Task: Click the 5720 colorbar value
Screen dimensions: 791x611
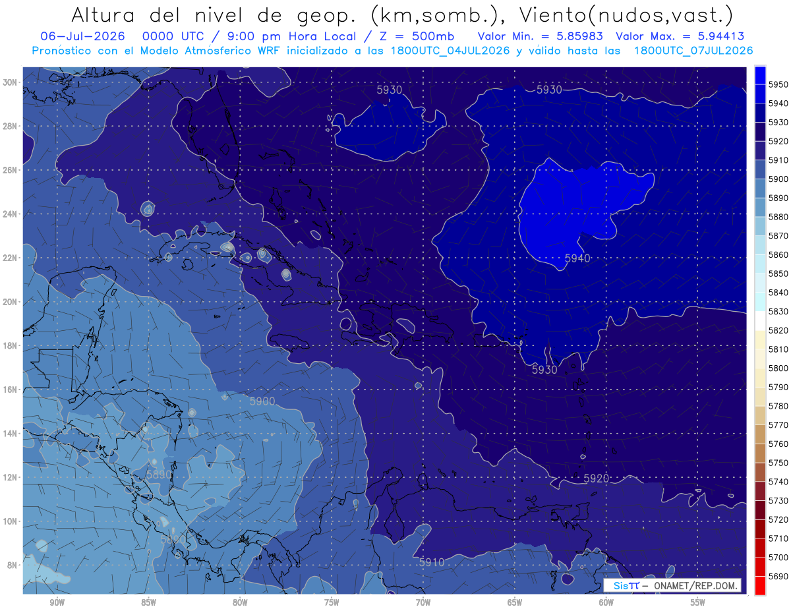Action: (778, 519)
